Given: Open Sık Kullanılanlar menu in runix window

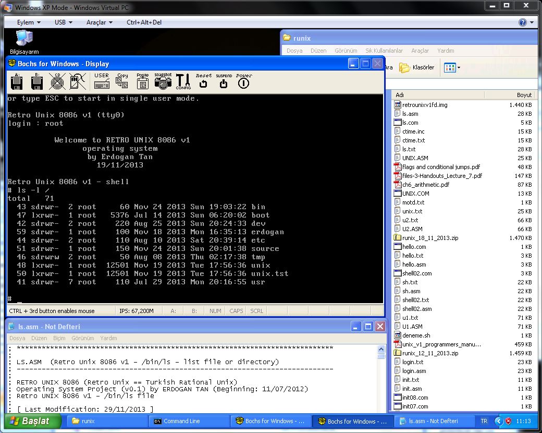Looking at the screenshot, I should (384, 51).
